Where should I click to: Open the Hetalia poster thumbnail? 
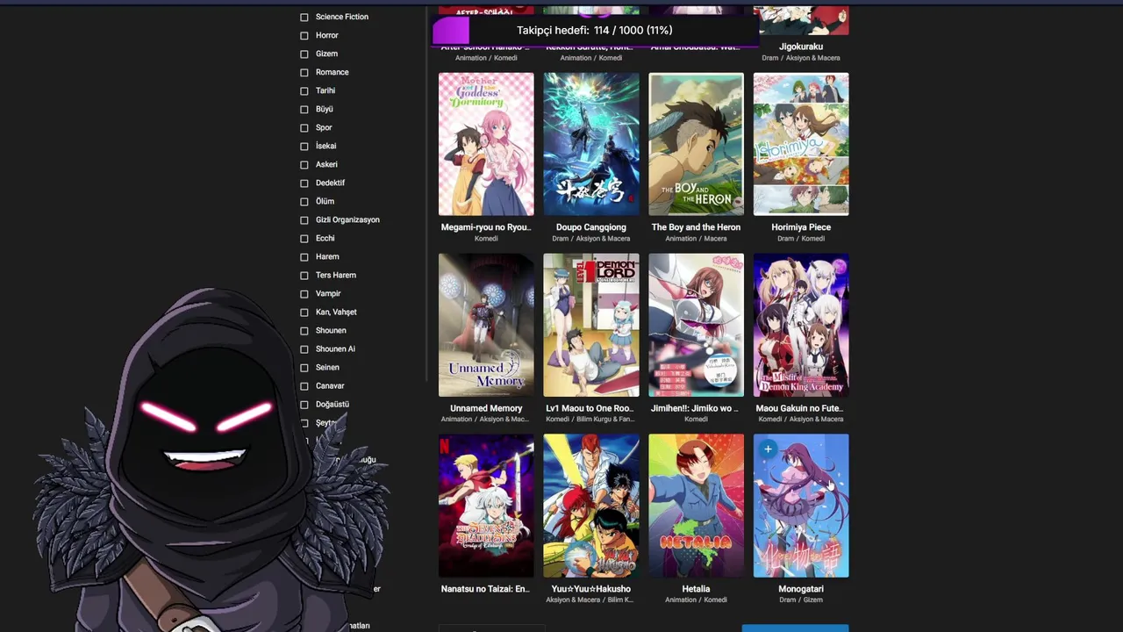pos(696,506)
